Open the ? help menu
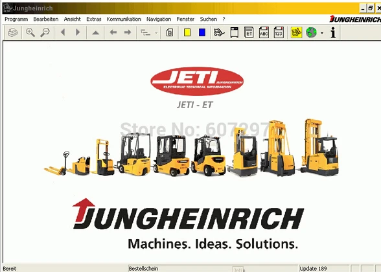 point(224,19)
